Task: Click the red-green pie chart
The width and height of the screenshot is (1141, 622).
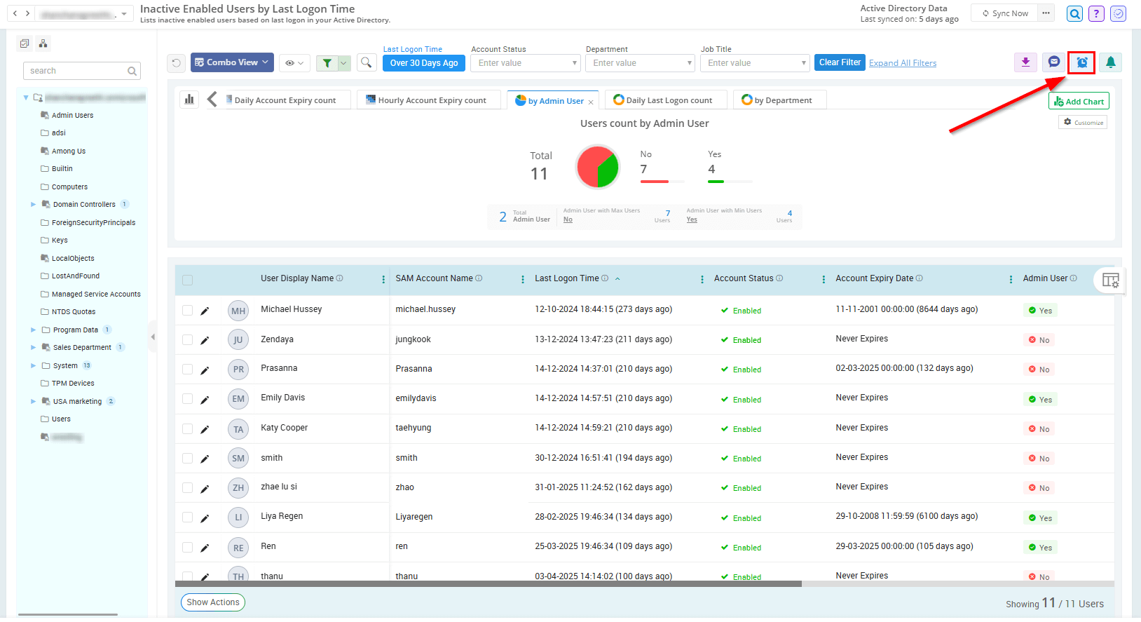Action: (x=598, y=168)
